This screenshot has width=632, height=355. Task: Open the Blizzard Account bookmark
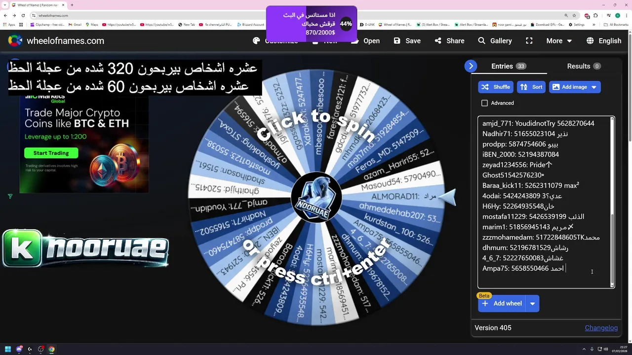click(x=250, y=25)
